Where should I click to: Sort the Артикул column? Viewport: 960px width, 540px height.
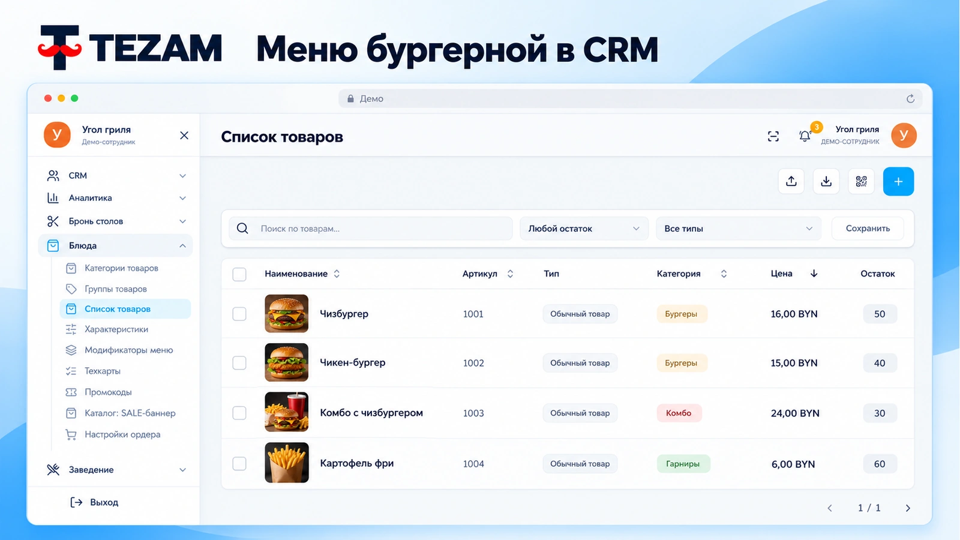tap(510, 274)
